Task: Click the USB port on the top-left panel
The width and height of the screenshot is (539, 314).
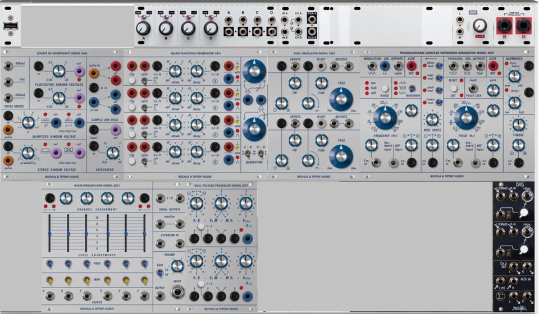Action: [11, 26]
